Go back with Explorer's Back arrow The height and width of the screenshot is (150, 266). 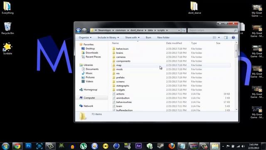(79, 30)
